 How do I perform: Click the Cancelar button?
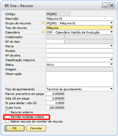click(36, 128)
